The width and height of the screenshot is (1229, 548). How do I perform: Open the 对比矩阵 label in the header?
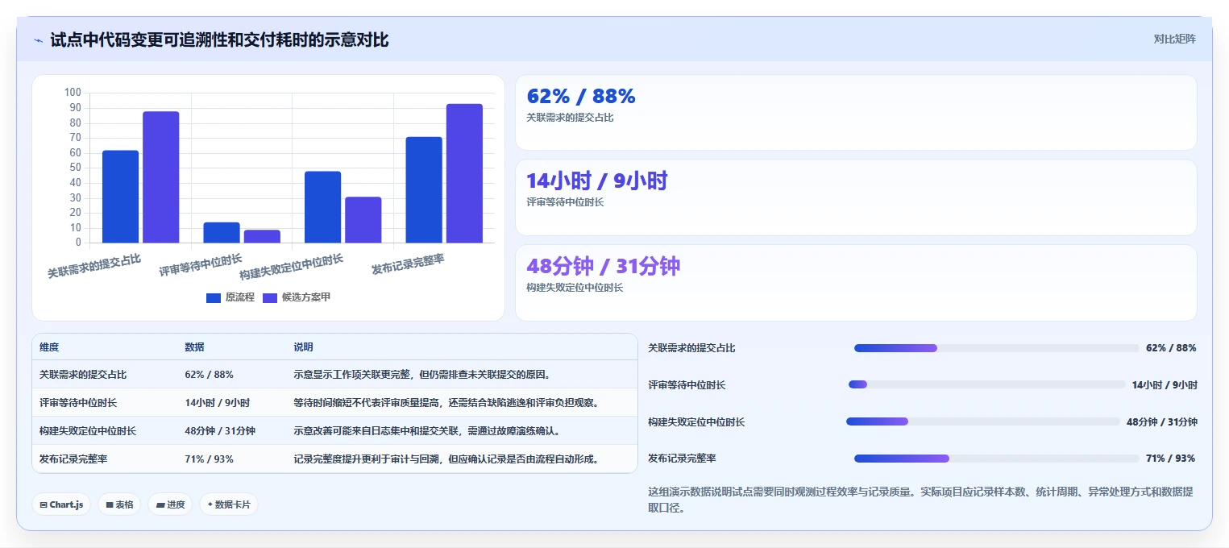click(x=1174, y=39)
